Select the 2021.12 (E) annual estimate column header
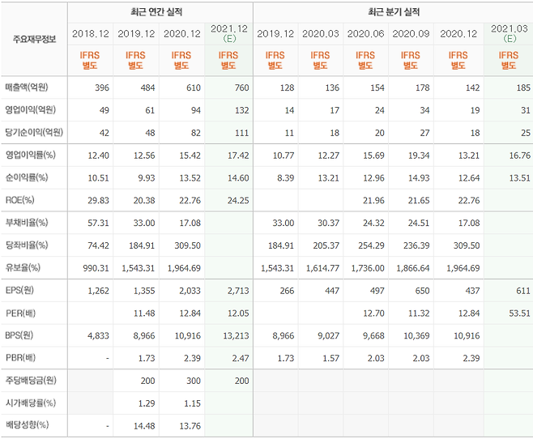Viewport: 533px width, 439px height. [x=228, y=33]
